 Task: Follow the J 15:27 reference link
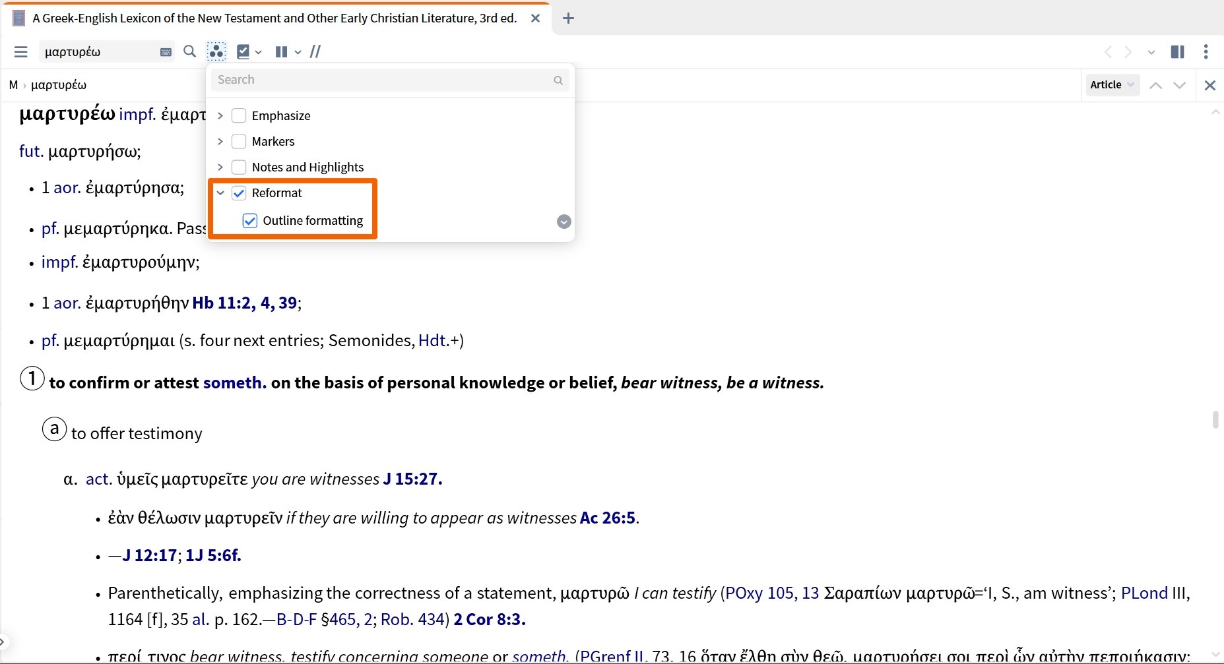click(412, 479)
